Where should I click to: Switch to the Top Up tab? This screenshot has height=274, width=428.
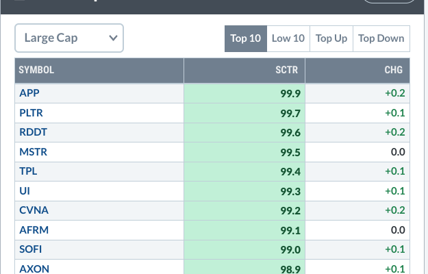click(x=331, y=38)
